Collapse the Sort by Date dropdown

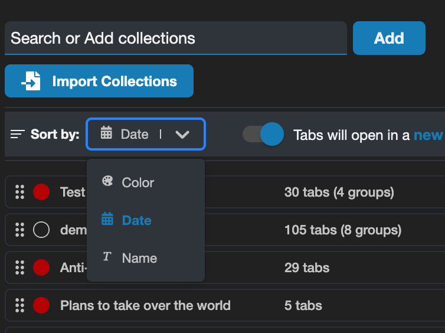tap(146, 134)
